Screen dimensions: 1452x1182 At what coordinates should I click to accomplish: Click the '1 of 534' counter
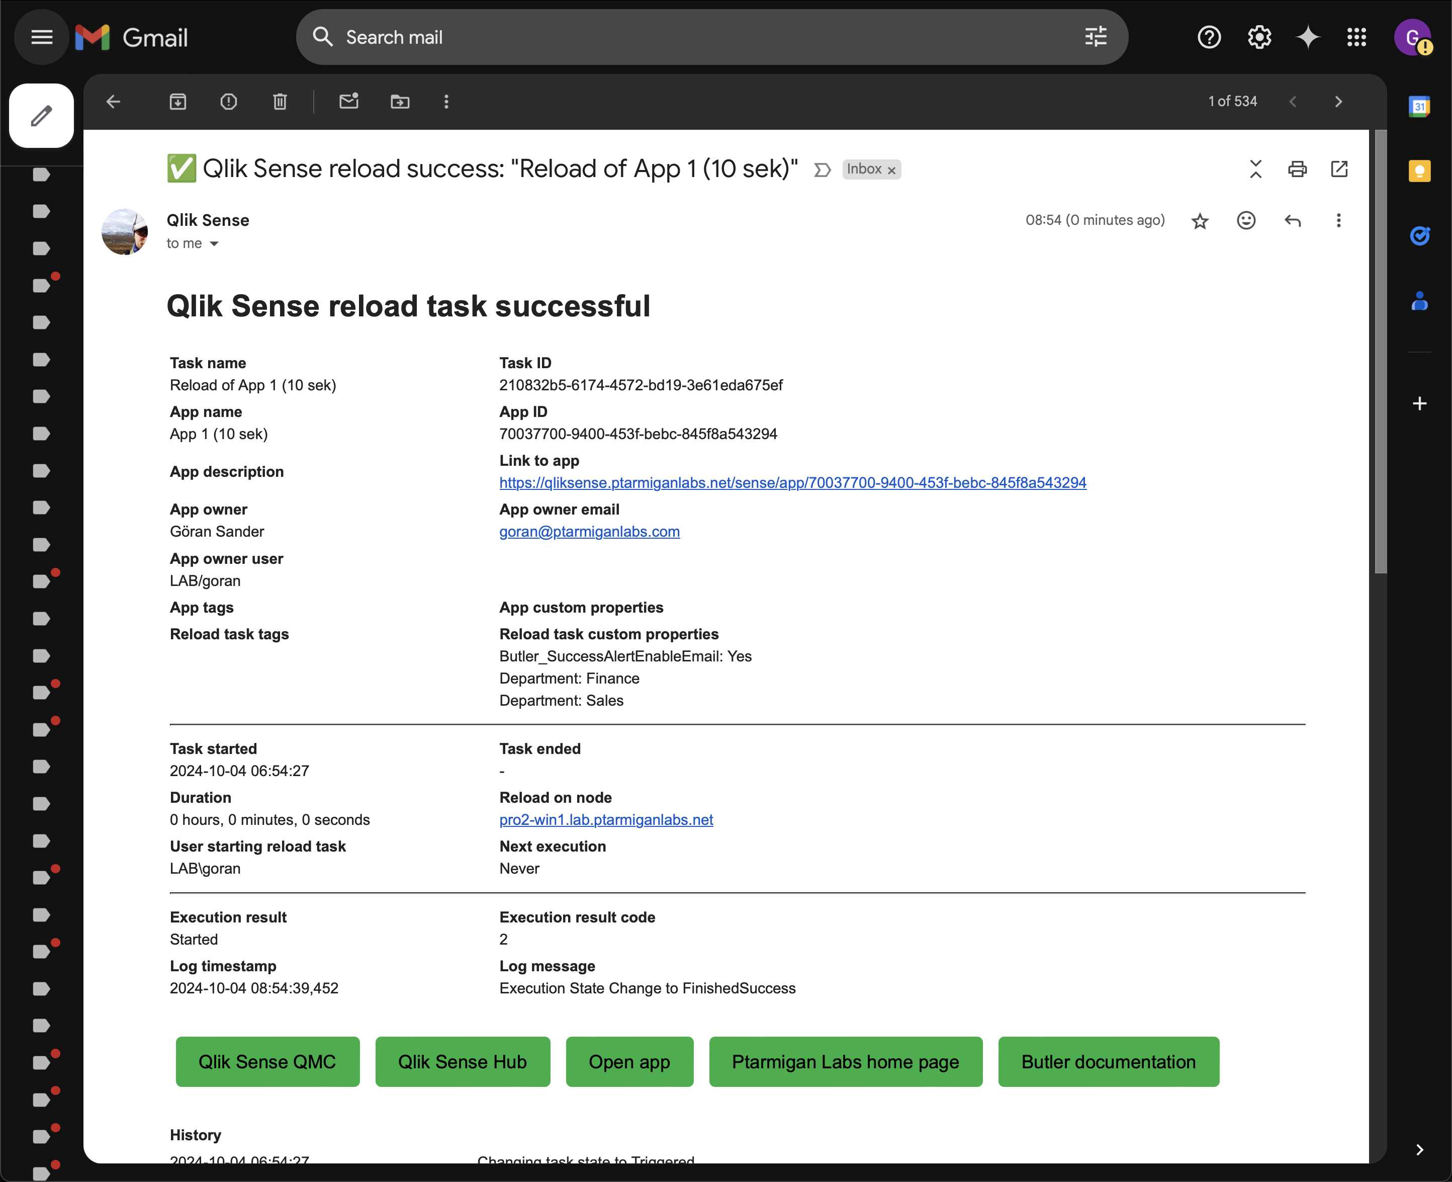(1232, 102)
